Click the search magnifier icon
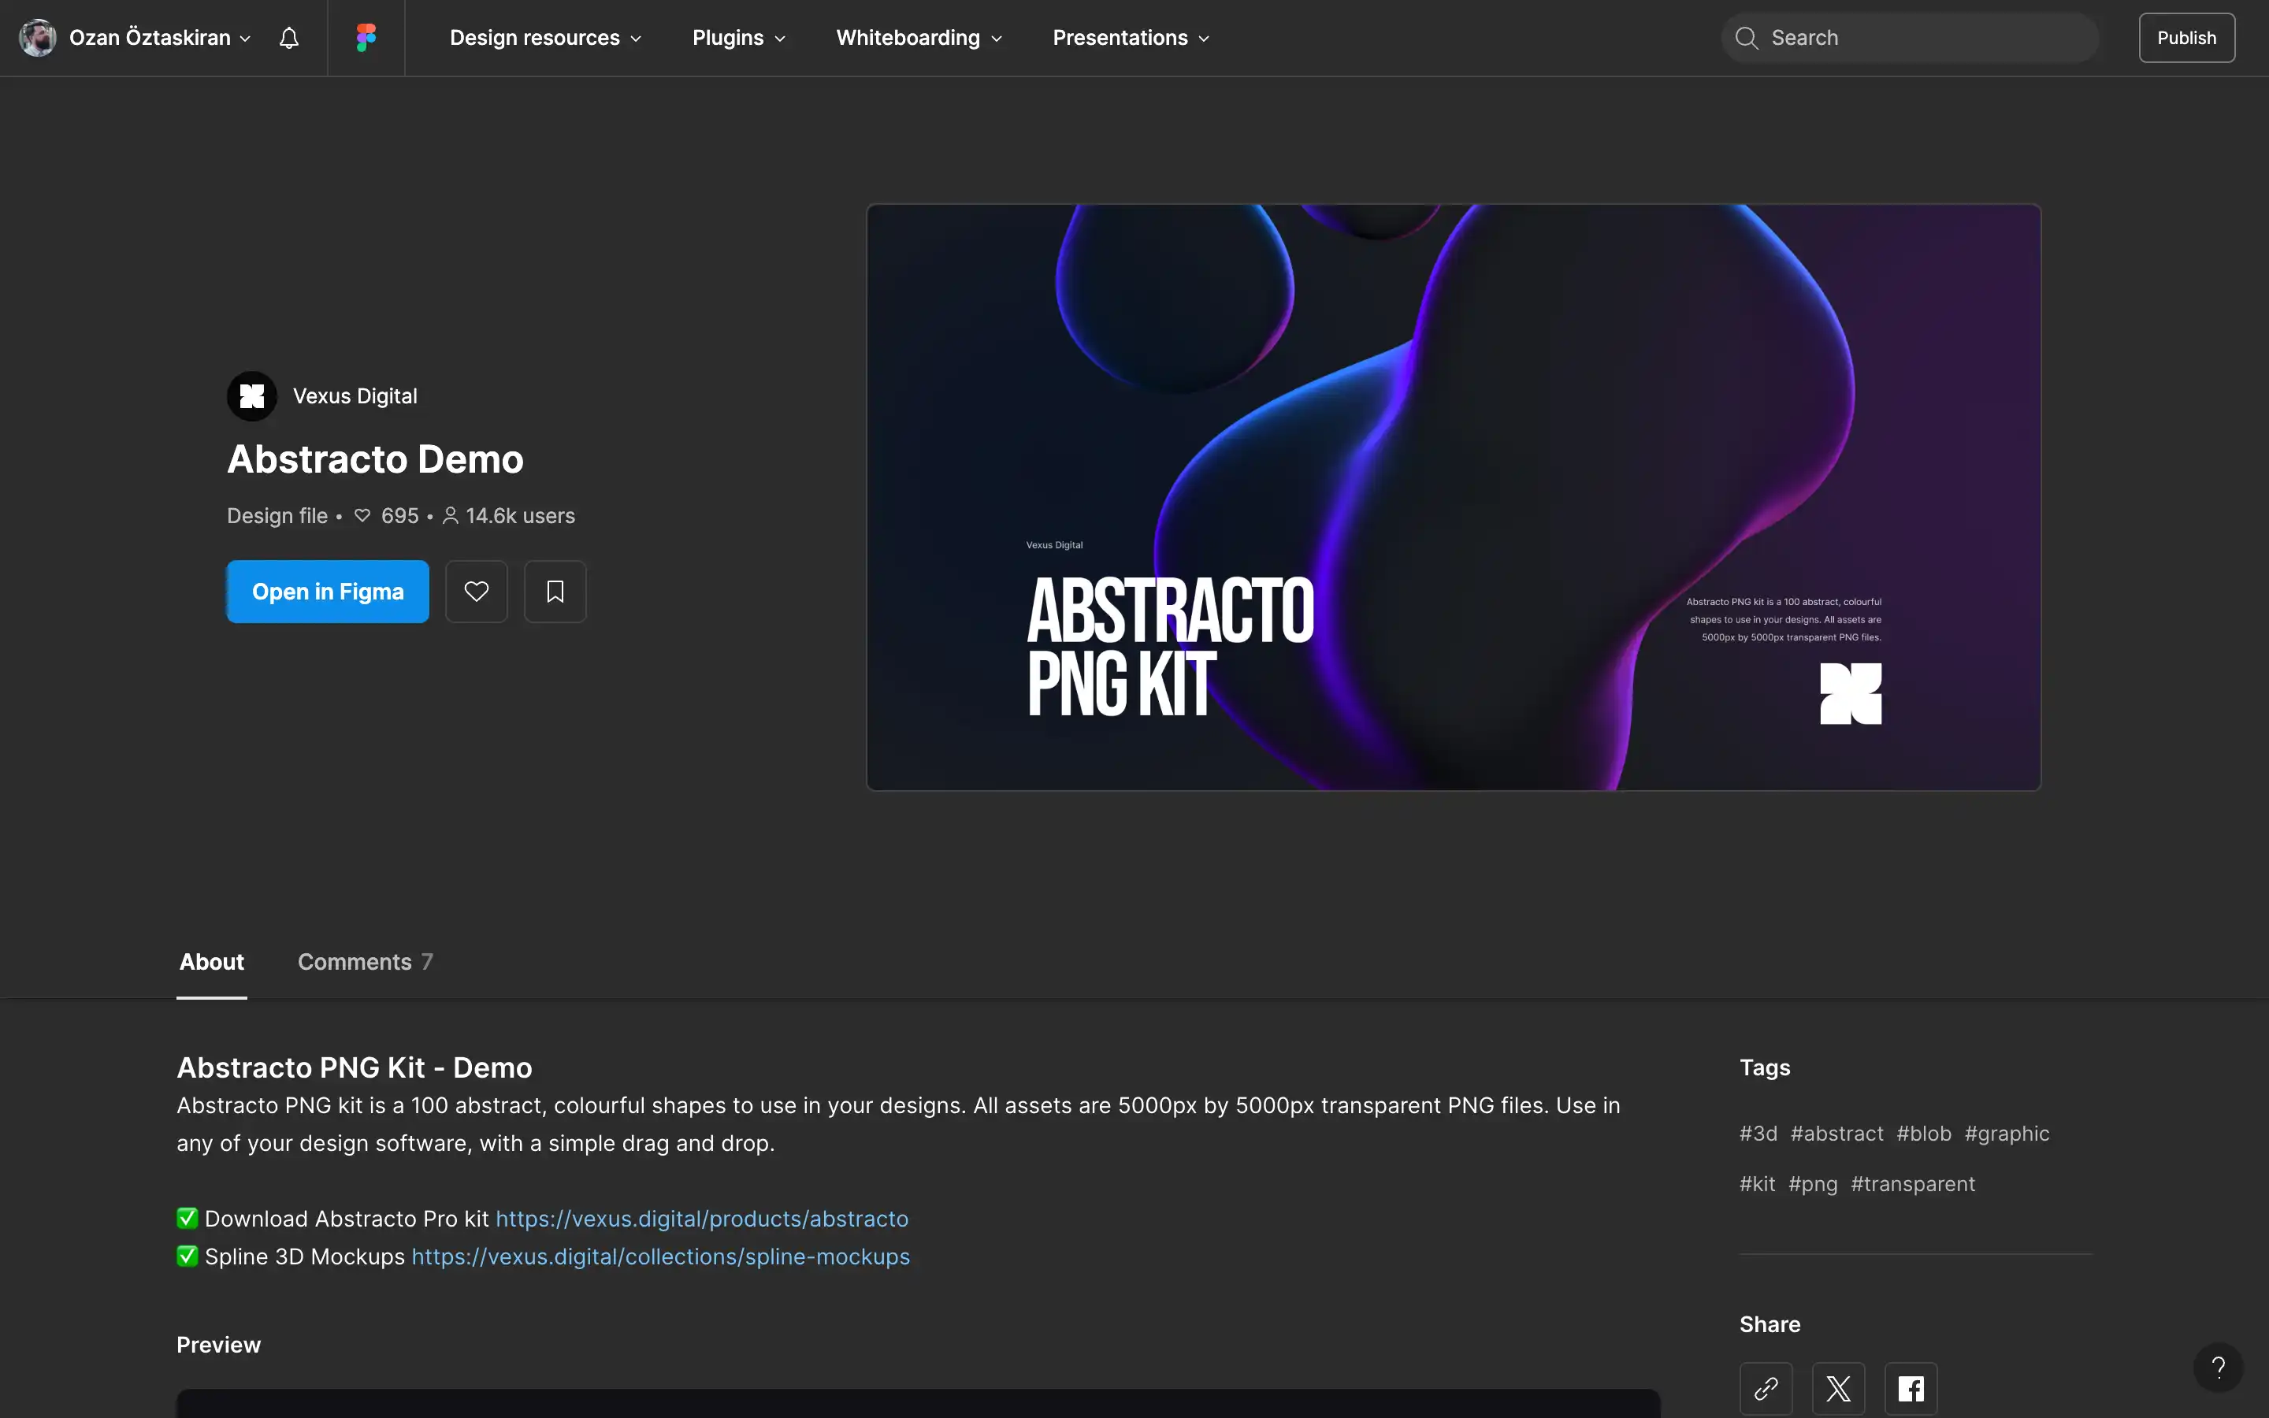2269x1418 pixels. [x=1746, y=38]
